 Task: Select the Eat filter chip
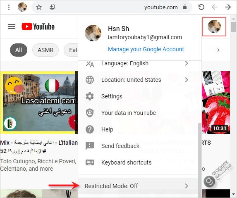tap(71, 50)
